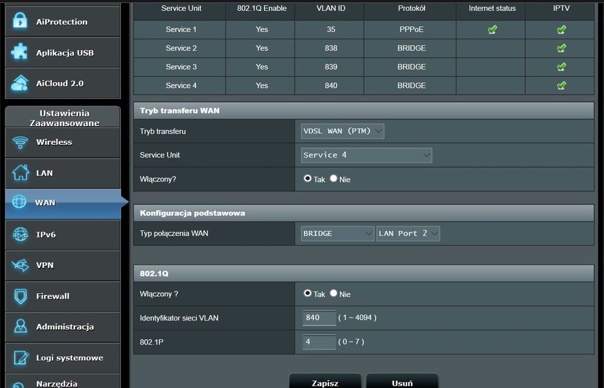Click the AiProtection lock icon
The width and height of the screenshot is (604, 388).
19,22
